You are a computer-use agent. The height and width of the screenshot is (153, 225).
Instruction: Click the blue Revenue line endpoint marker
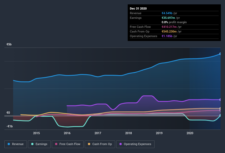(220, 54)
